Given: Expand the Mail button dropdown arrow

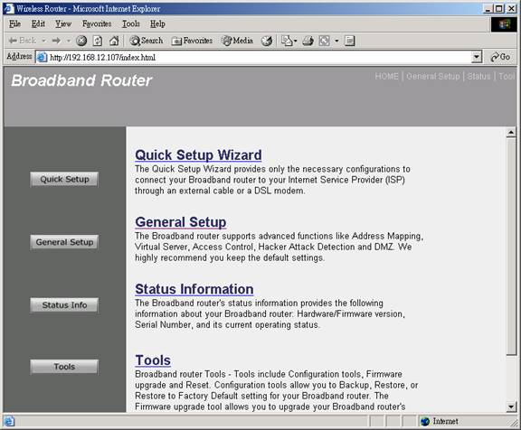Looking at the screenshot, I should (295, 41).
